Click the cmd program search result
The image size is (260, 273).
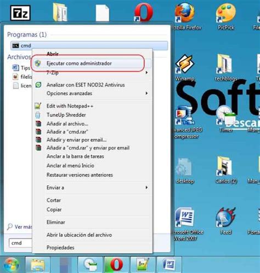[x=89, y=45]
